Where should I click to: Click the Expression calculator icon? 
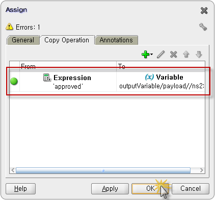point(47,78)
